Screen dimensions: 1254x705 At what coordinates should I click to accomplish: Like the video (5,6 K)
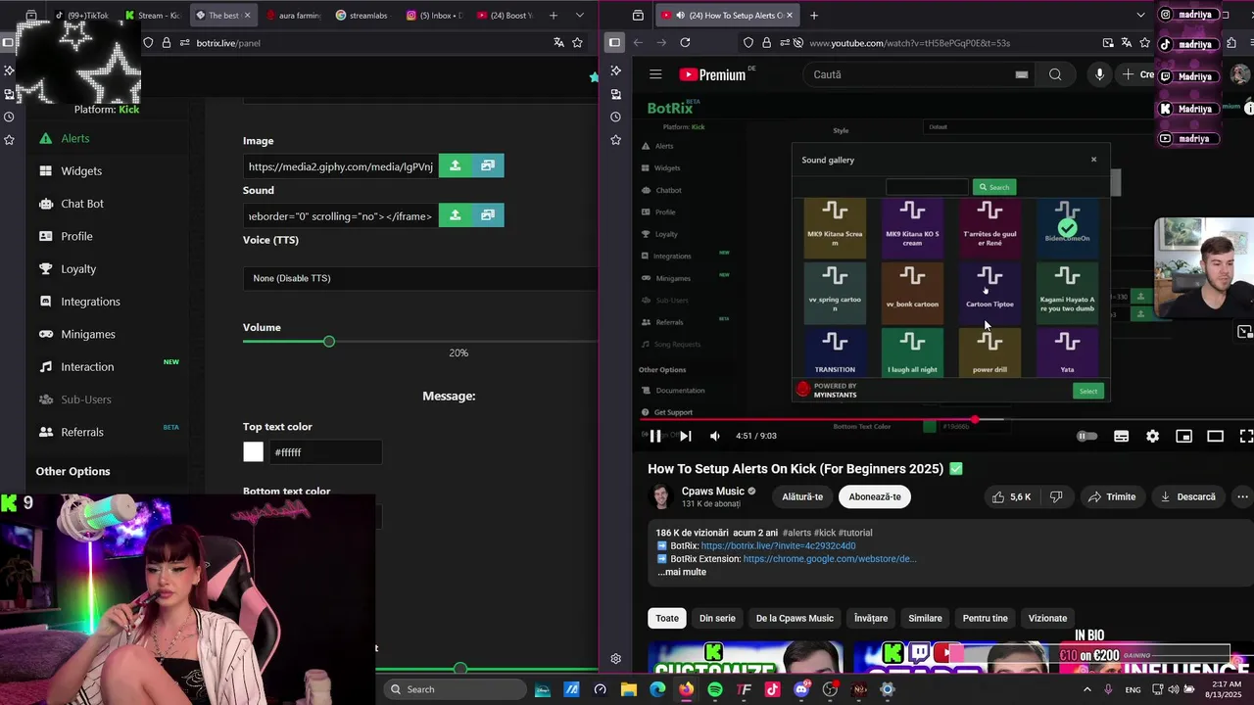pos(1011,496)
